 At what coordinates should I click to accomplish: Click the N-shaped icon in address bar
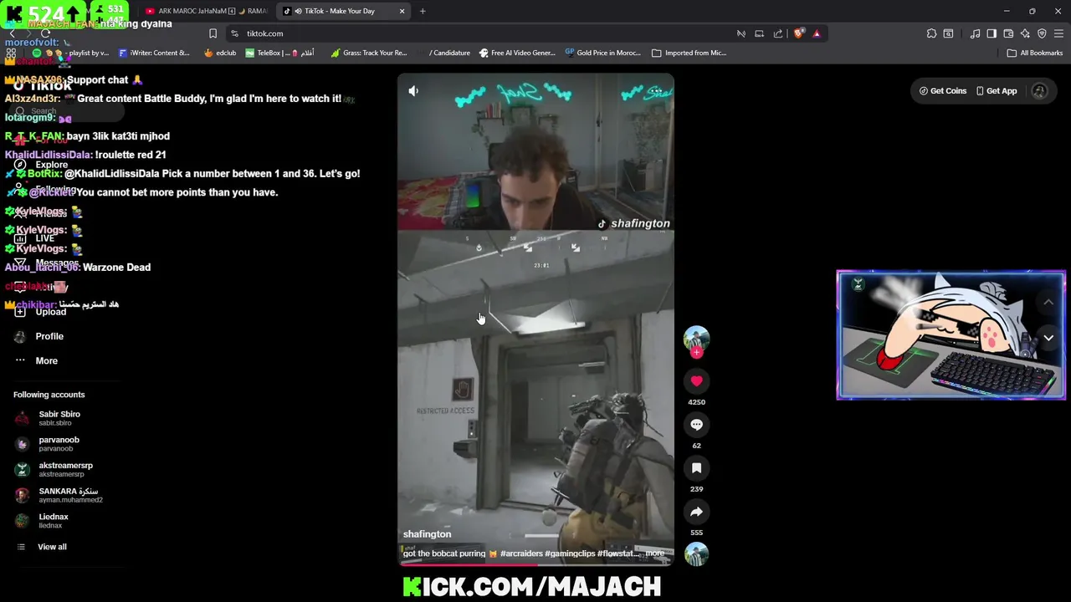point(740,33)
